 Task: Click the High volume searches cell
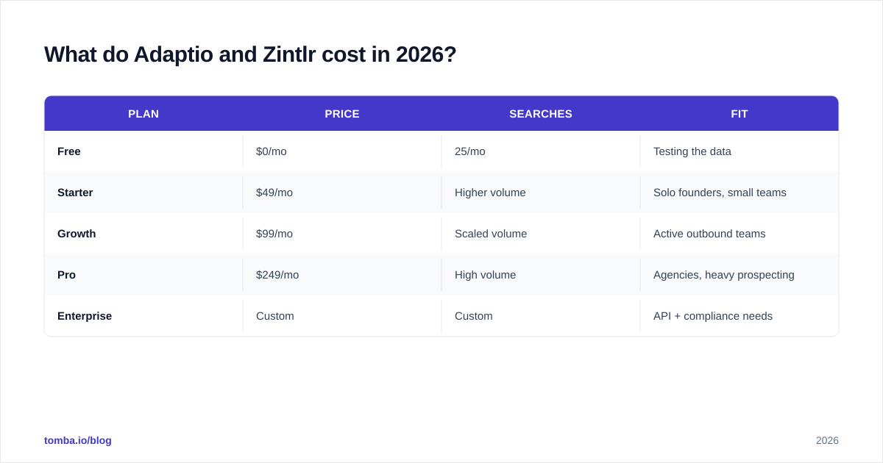541,275
